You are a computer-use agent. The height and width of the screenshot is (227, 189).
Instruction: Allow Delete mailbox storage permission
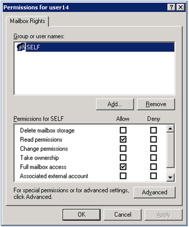click(x=123, y=130)
